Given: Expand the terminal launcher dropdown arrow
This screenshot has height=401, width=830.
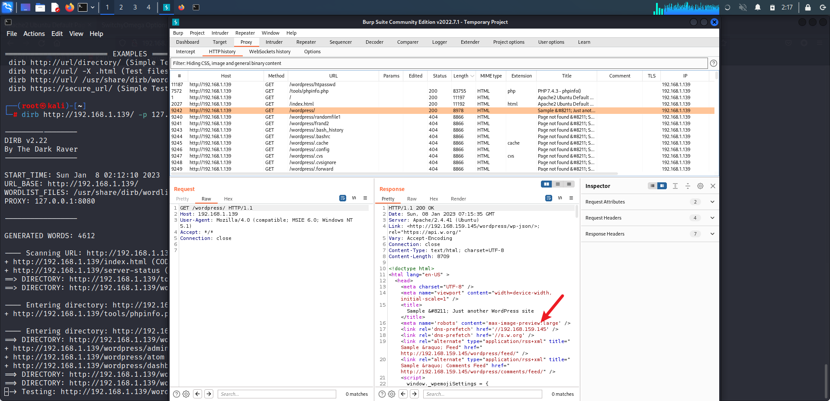Looking at the screenshot, I should 93,7.
